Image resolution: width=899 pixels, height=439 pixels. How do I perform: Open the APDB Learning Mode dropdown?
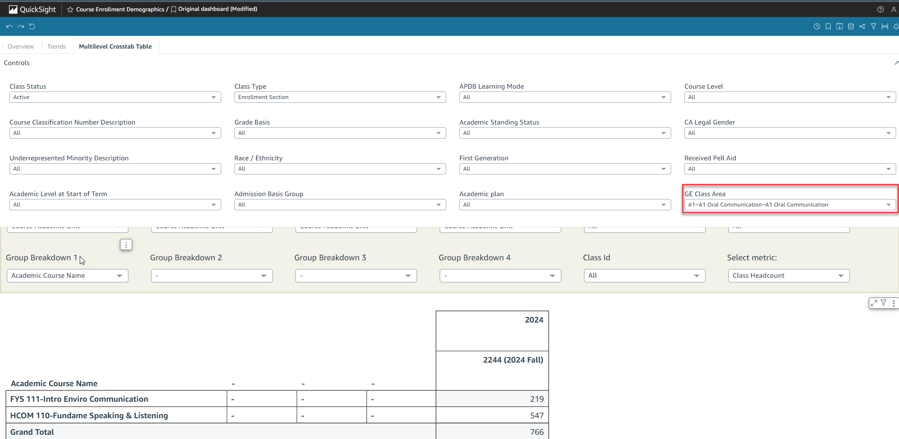[565, 97]
